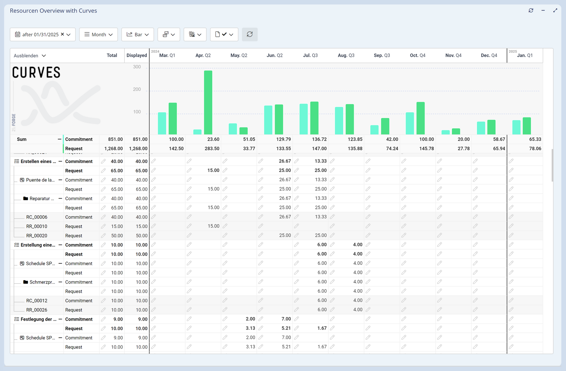
Task: Edit total of RC_00006 Commitment row
Action: click(x=103, y=217)
